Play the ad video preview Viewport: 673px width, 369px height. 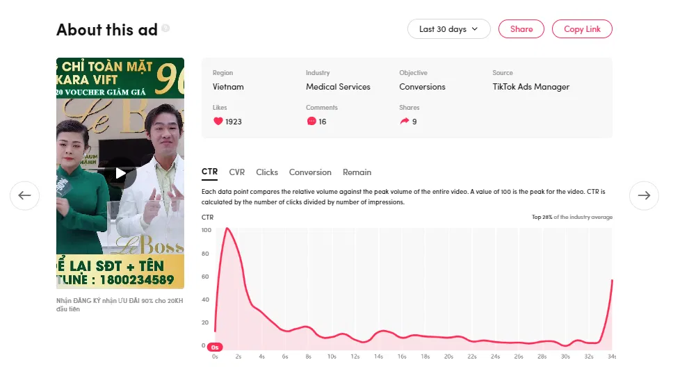(120, 174)
